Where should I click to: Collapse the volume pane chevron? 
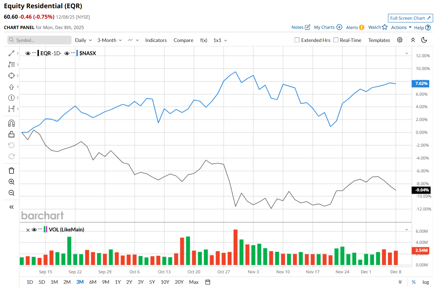tap(407, 230)
